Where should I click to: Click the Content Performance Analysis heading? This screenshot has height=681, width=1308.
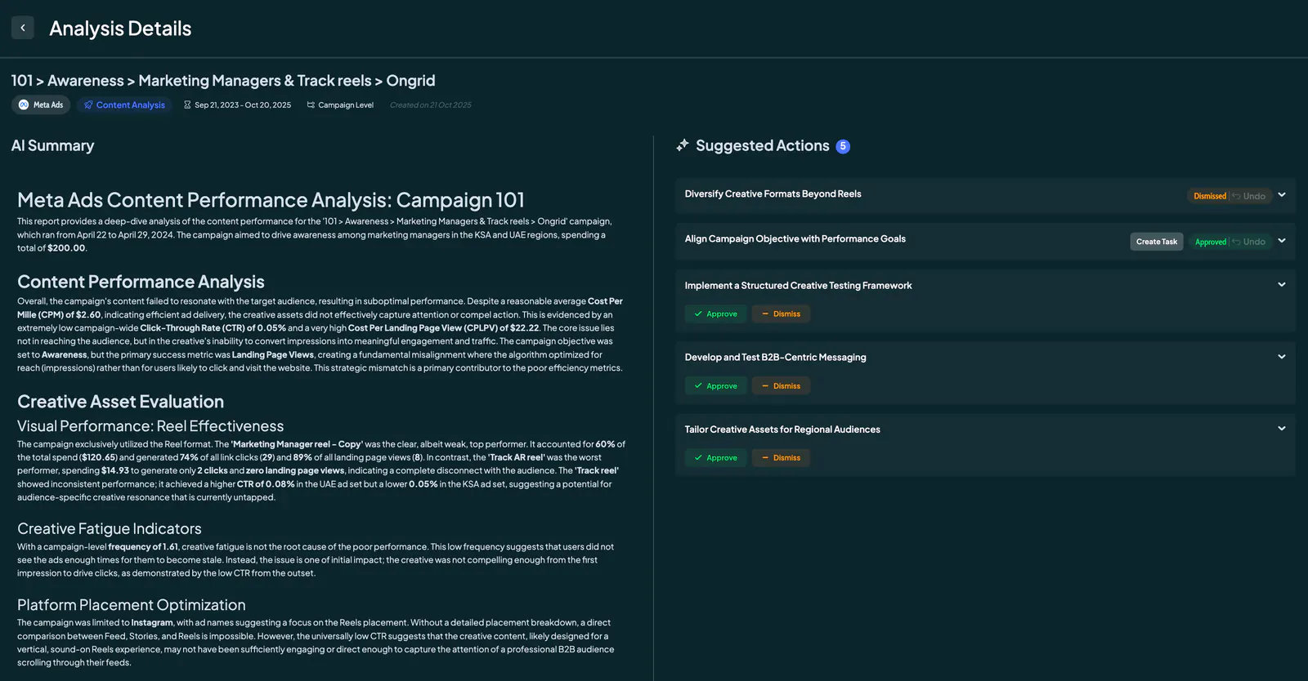[141, 282]
